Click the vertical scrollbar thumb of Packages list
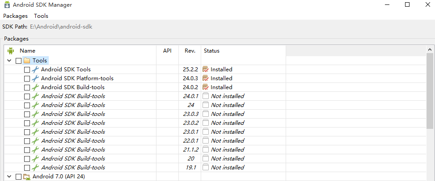Viewport: 435px width, 181px height. [430, 91]
